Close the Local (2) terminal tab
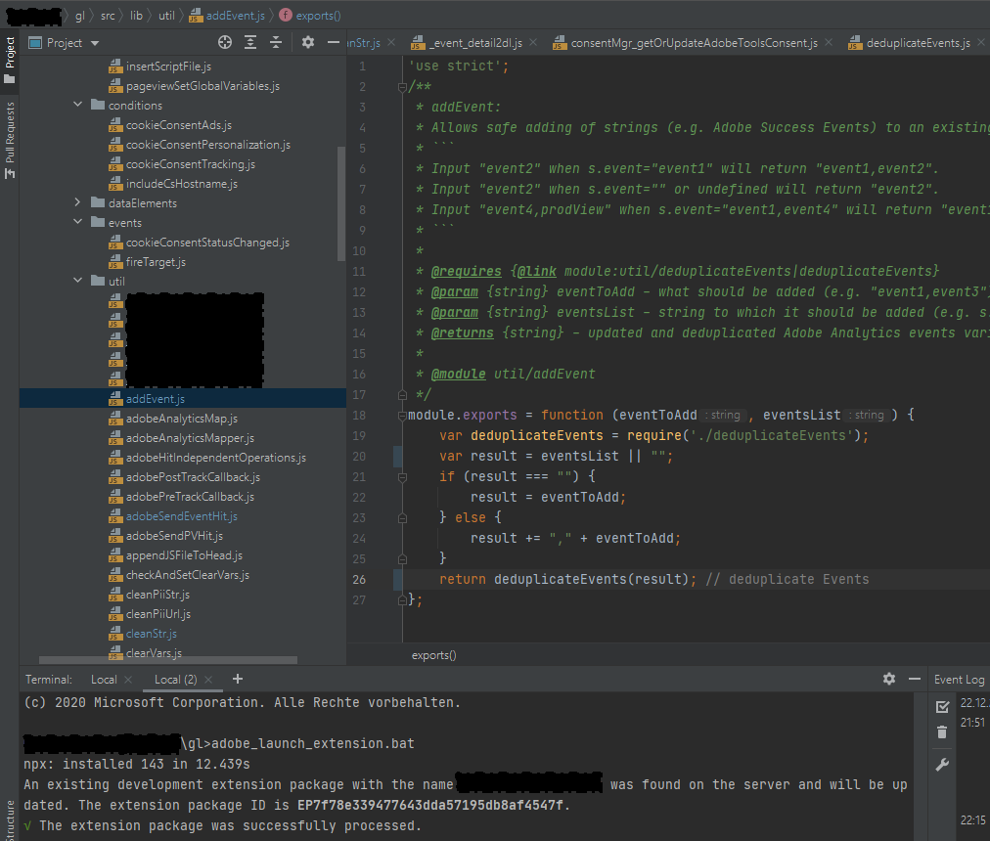This screenshot has width=990, height=841. coord(208,680)
